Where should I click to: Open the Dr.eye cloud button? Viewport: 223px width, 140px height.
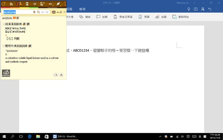(x=6, y=73)
